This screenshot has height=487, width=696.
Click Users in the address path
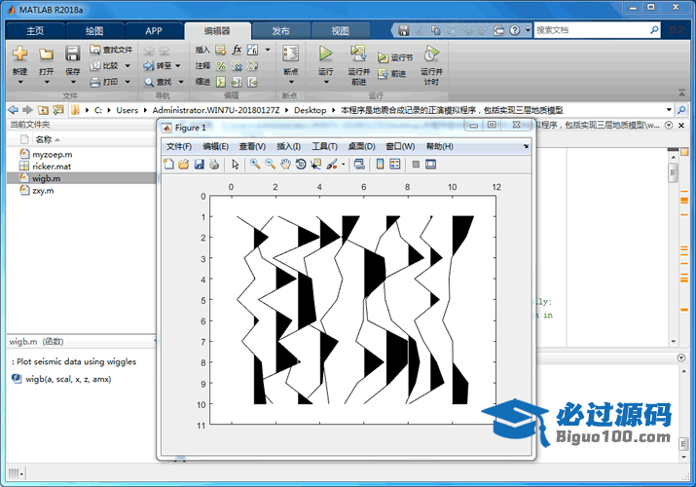coord(127,110)
